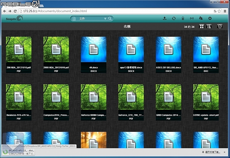Click the translate page icon
This screenshot has width=230, height=158.
pos(215,11)
